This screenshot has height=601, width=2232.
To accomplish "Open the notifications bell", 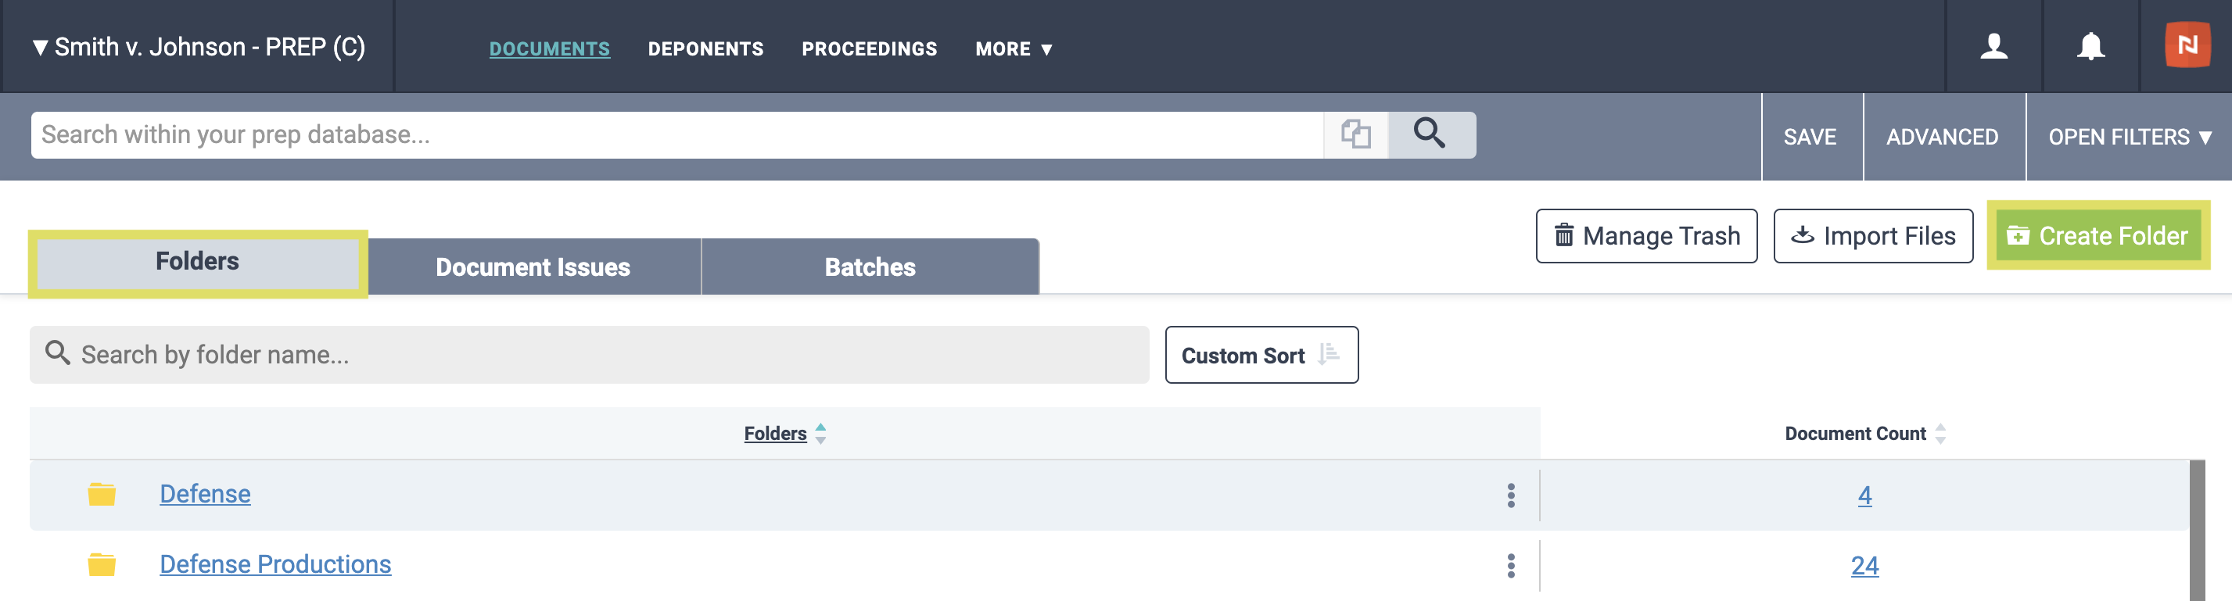I will pos(2090,47).
